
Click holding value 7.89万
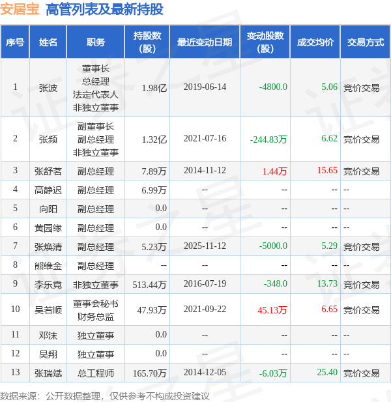coord(154,171)
